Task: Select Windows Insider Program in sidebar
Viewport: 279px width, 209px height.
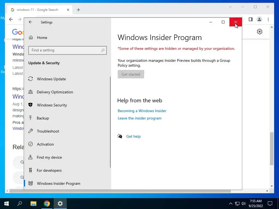Action: click(x=67, y=183)
